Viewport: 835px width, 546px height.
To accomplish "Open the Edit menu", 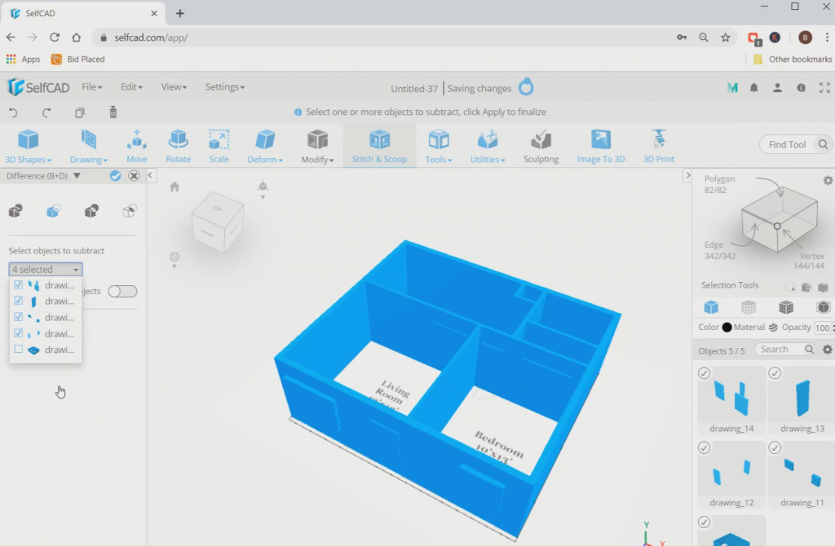I will [x=130, y=86].
